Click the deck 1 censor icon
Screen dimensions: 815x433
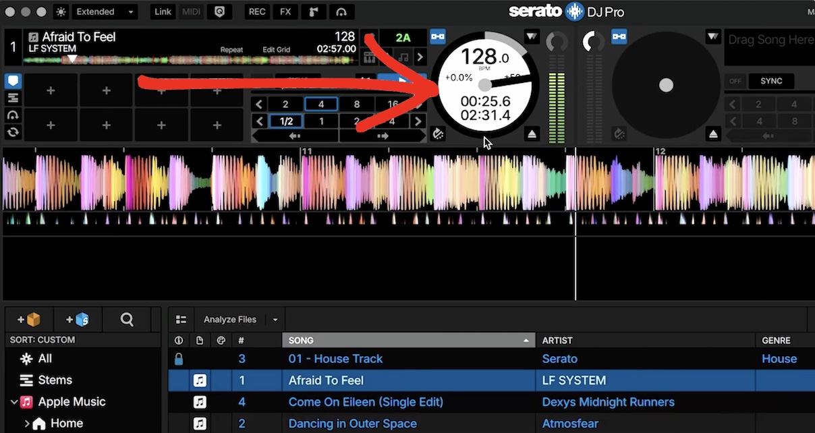tap(439, 133)
